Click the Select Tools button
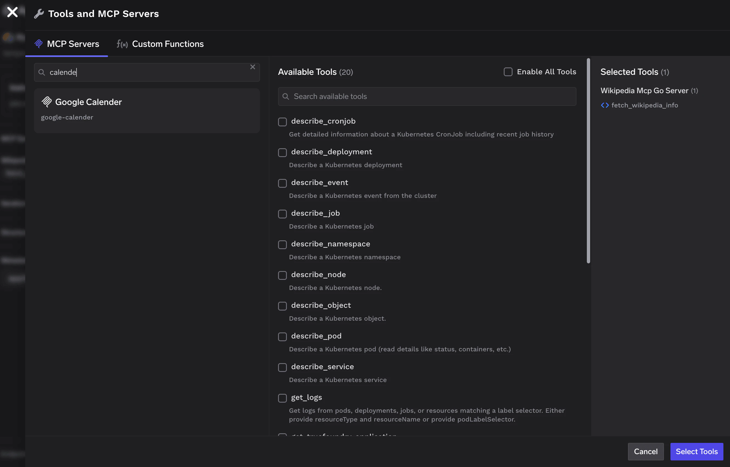This screenshot has height=467, width=730. [x=697, y=452]
